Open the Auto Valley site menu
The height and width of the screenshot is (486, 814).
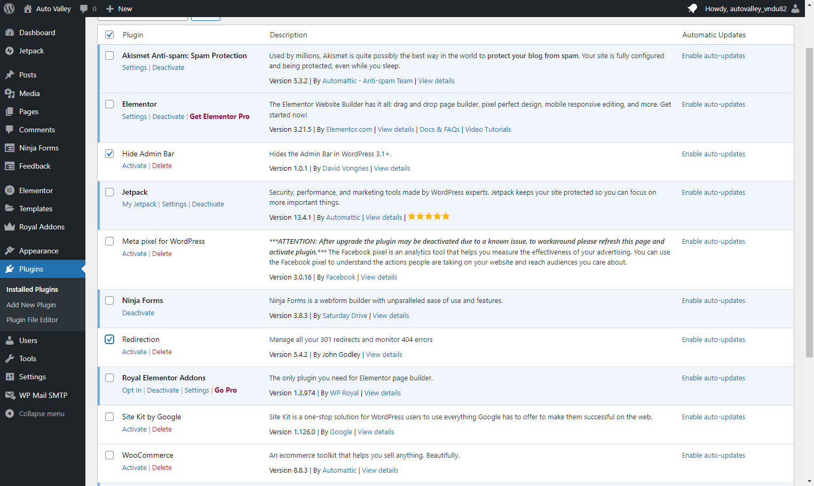click(48, 9)
